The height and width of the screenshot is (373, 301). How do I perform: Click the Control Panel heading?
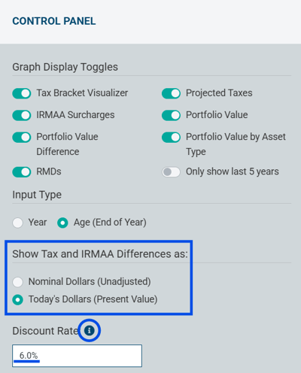click(x=54, y=21)
